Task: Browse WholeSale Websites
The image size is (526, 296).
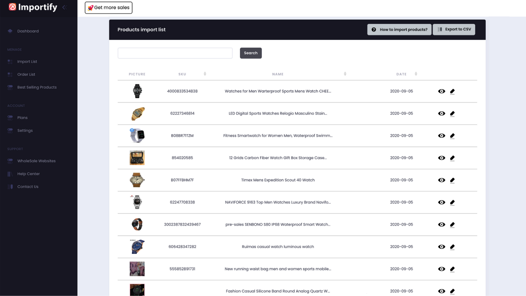Action: pyautogui.click(x=36, y=161)
